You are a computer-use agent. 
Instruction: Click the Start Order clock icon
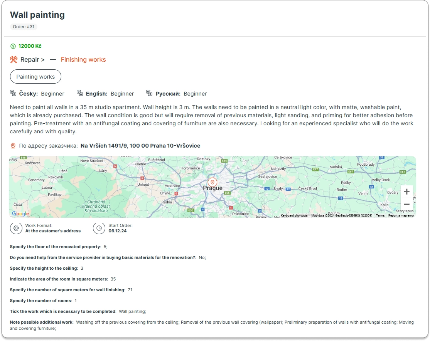[x=99, y=228]
